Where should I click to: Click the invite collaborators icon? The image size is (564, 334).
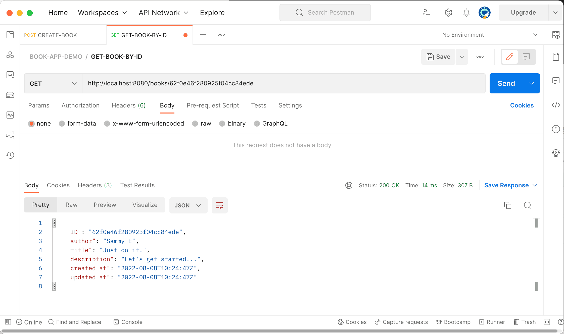(426, 13)
